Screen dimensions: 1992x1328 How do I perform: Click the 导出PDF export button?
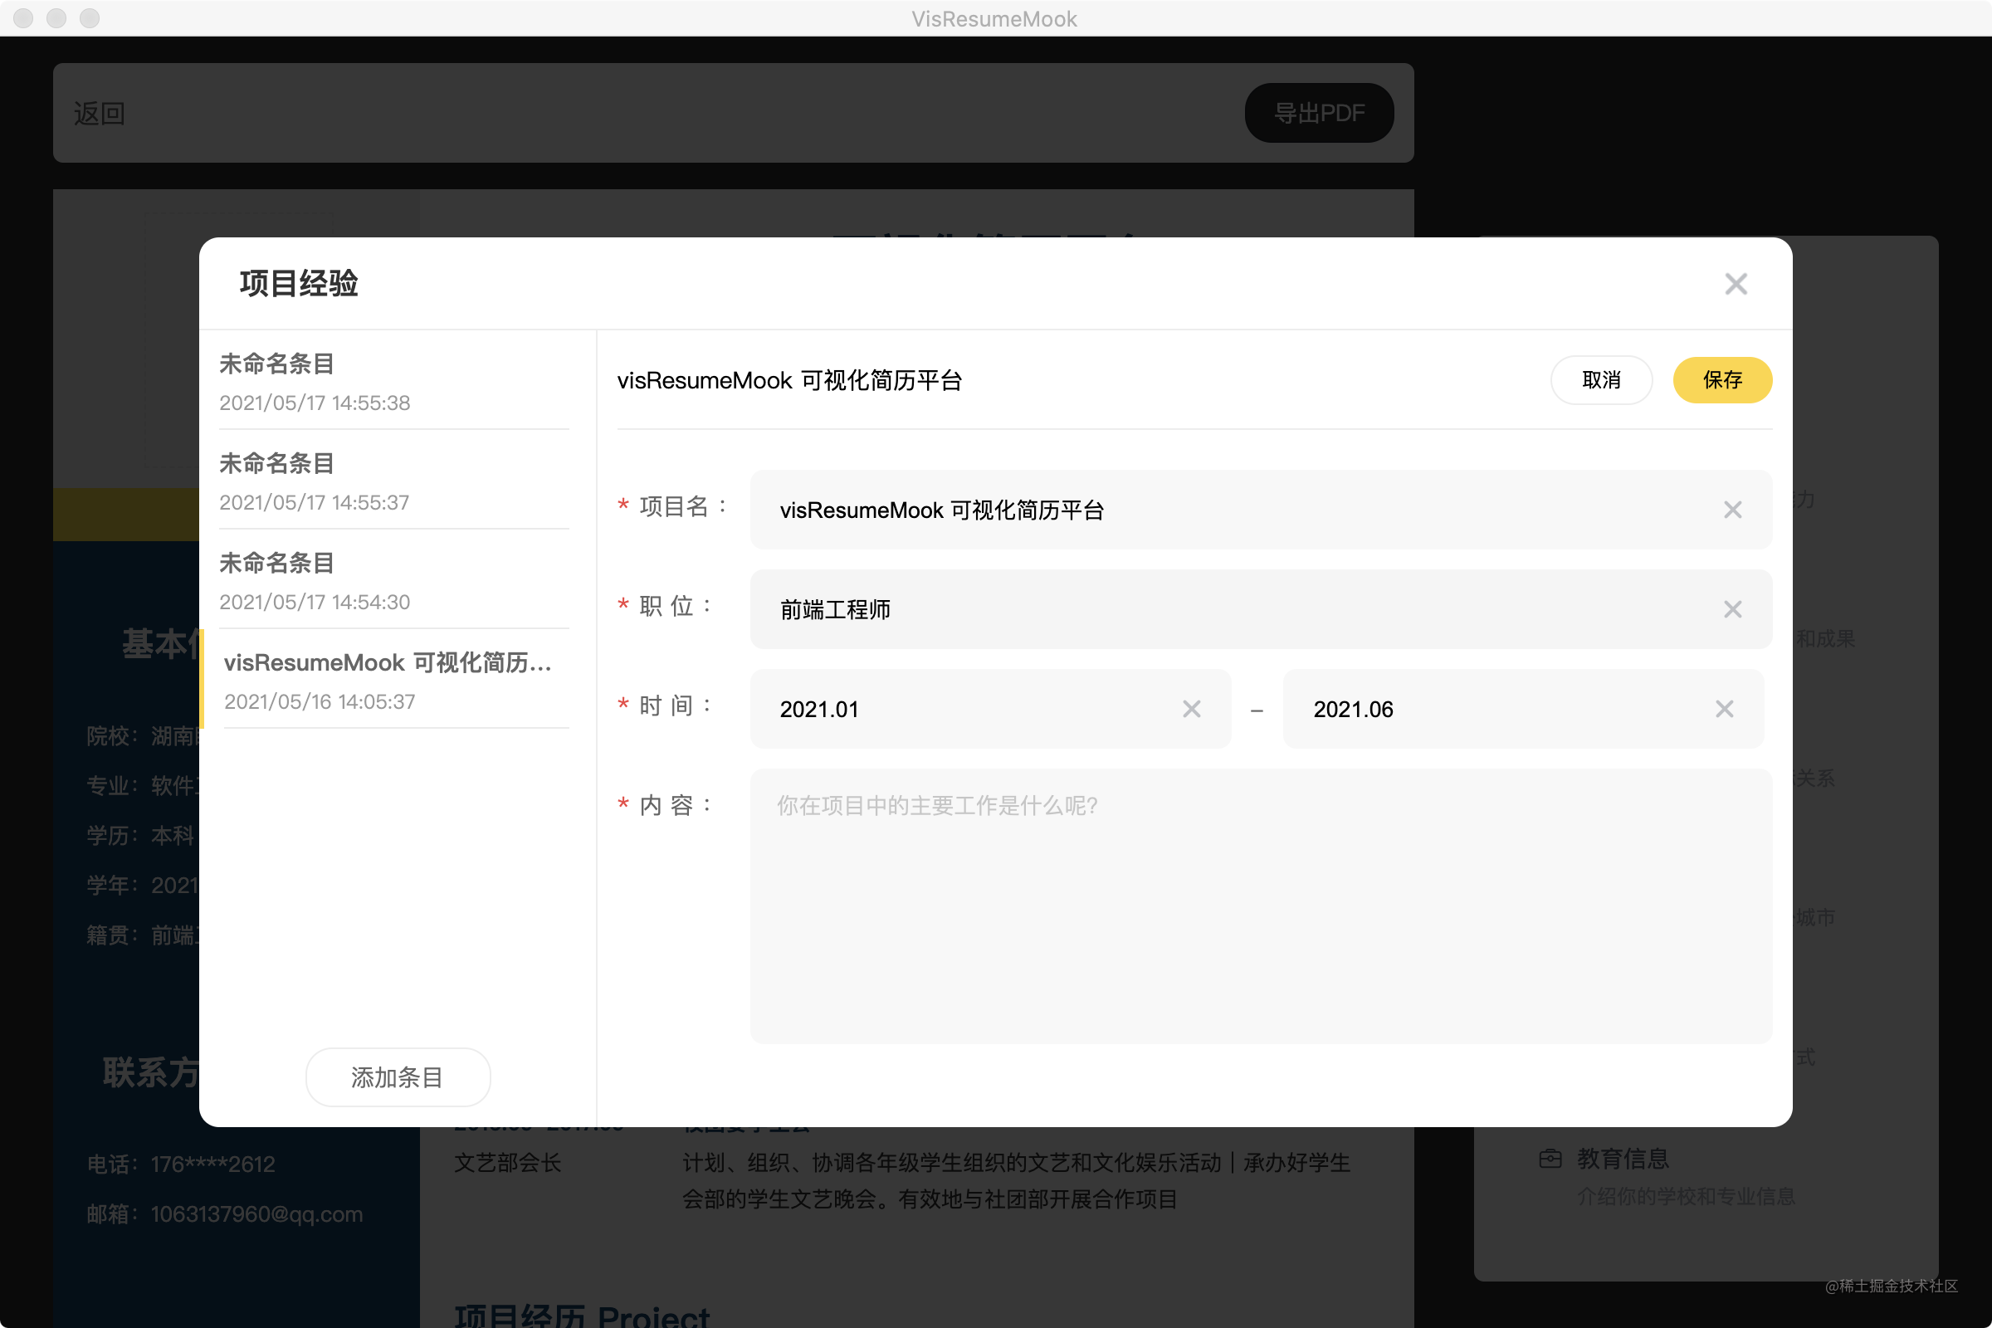coord(1318,113)
